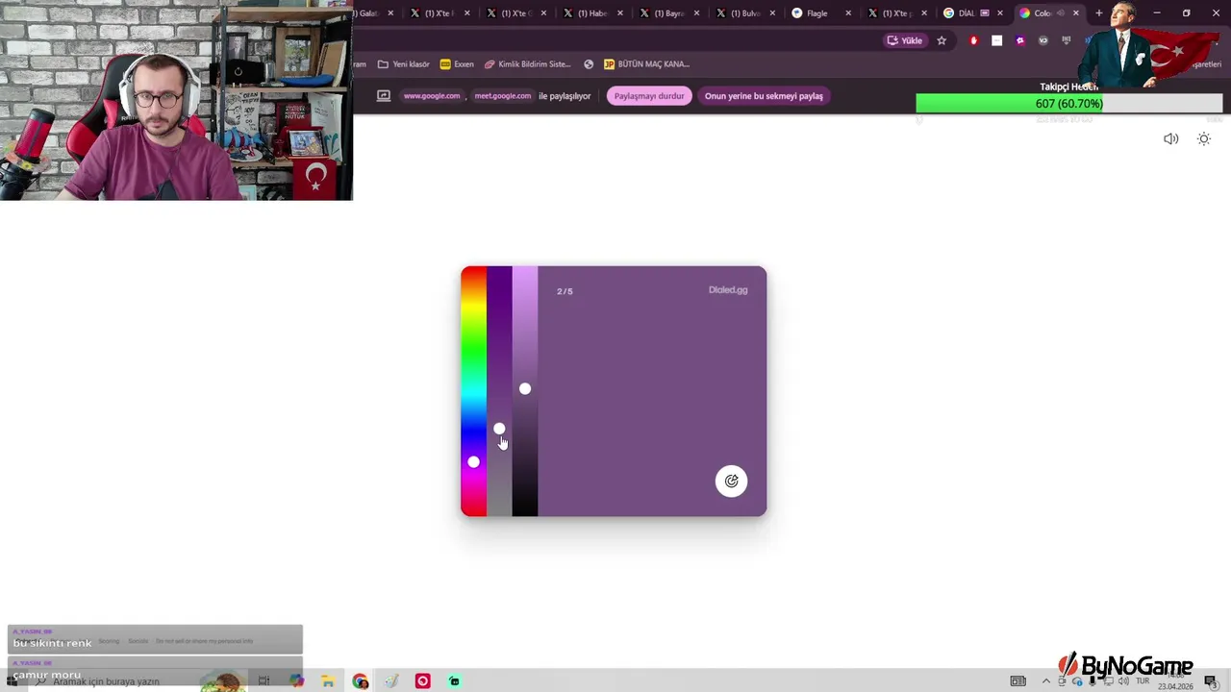1231x692 pixels.
Task: Mute audio on the Color tab
Action: pos(1061,13)
